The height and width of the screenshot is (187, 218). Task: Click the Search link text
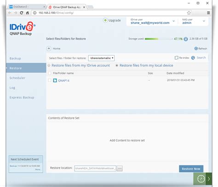[x=201, y=58]
